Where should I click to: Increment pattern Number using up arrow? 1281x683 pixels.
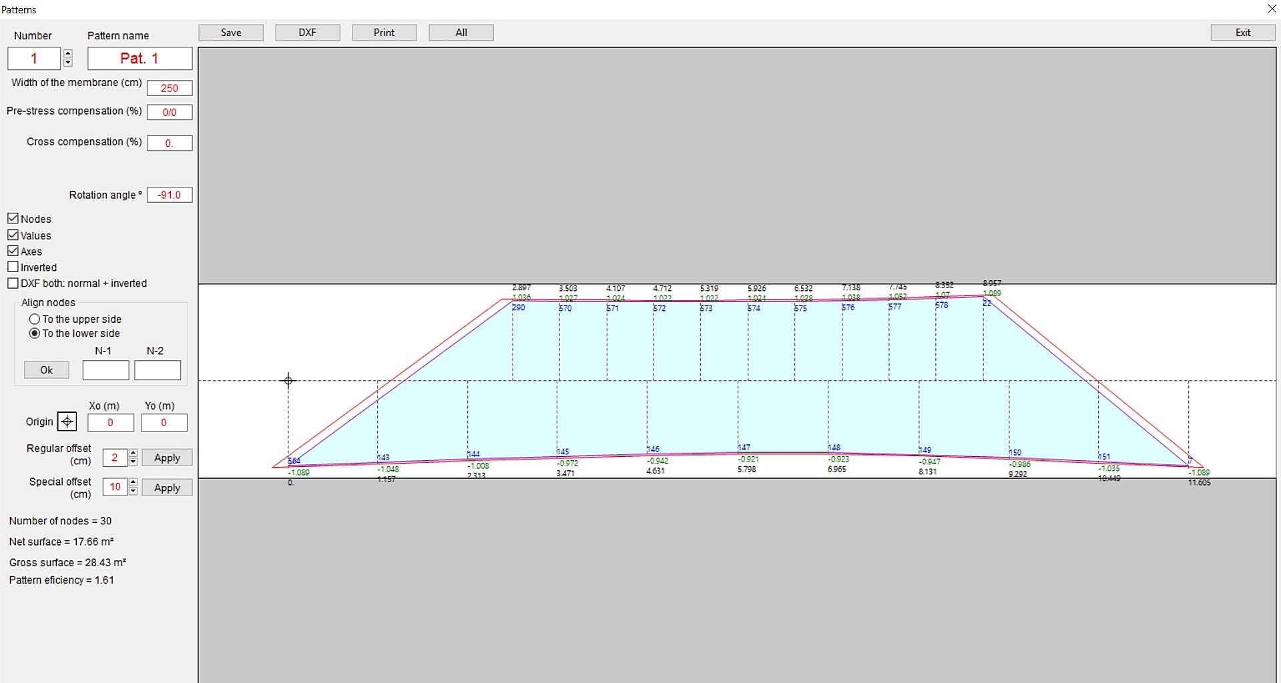pyautogui.click(x=67, y=53)
